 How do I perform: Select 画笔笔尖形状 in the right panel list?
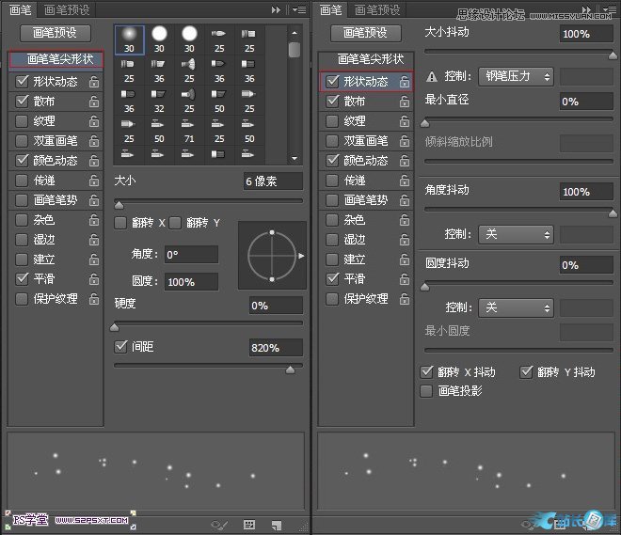point(370,58)
